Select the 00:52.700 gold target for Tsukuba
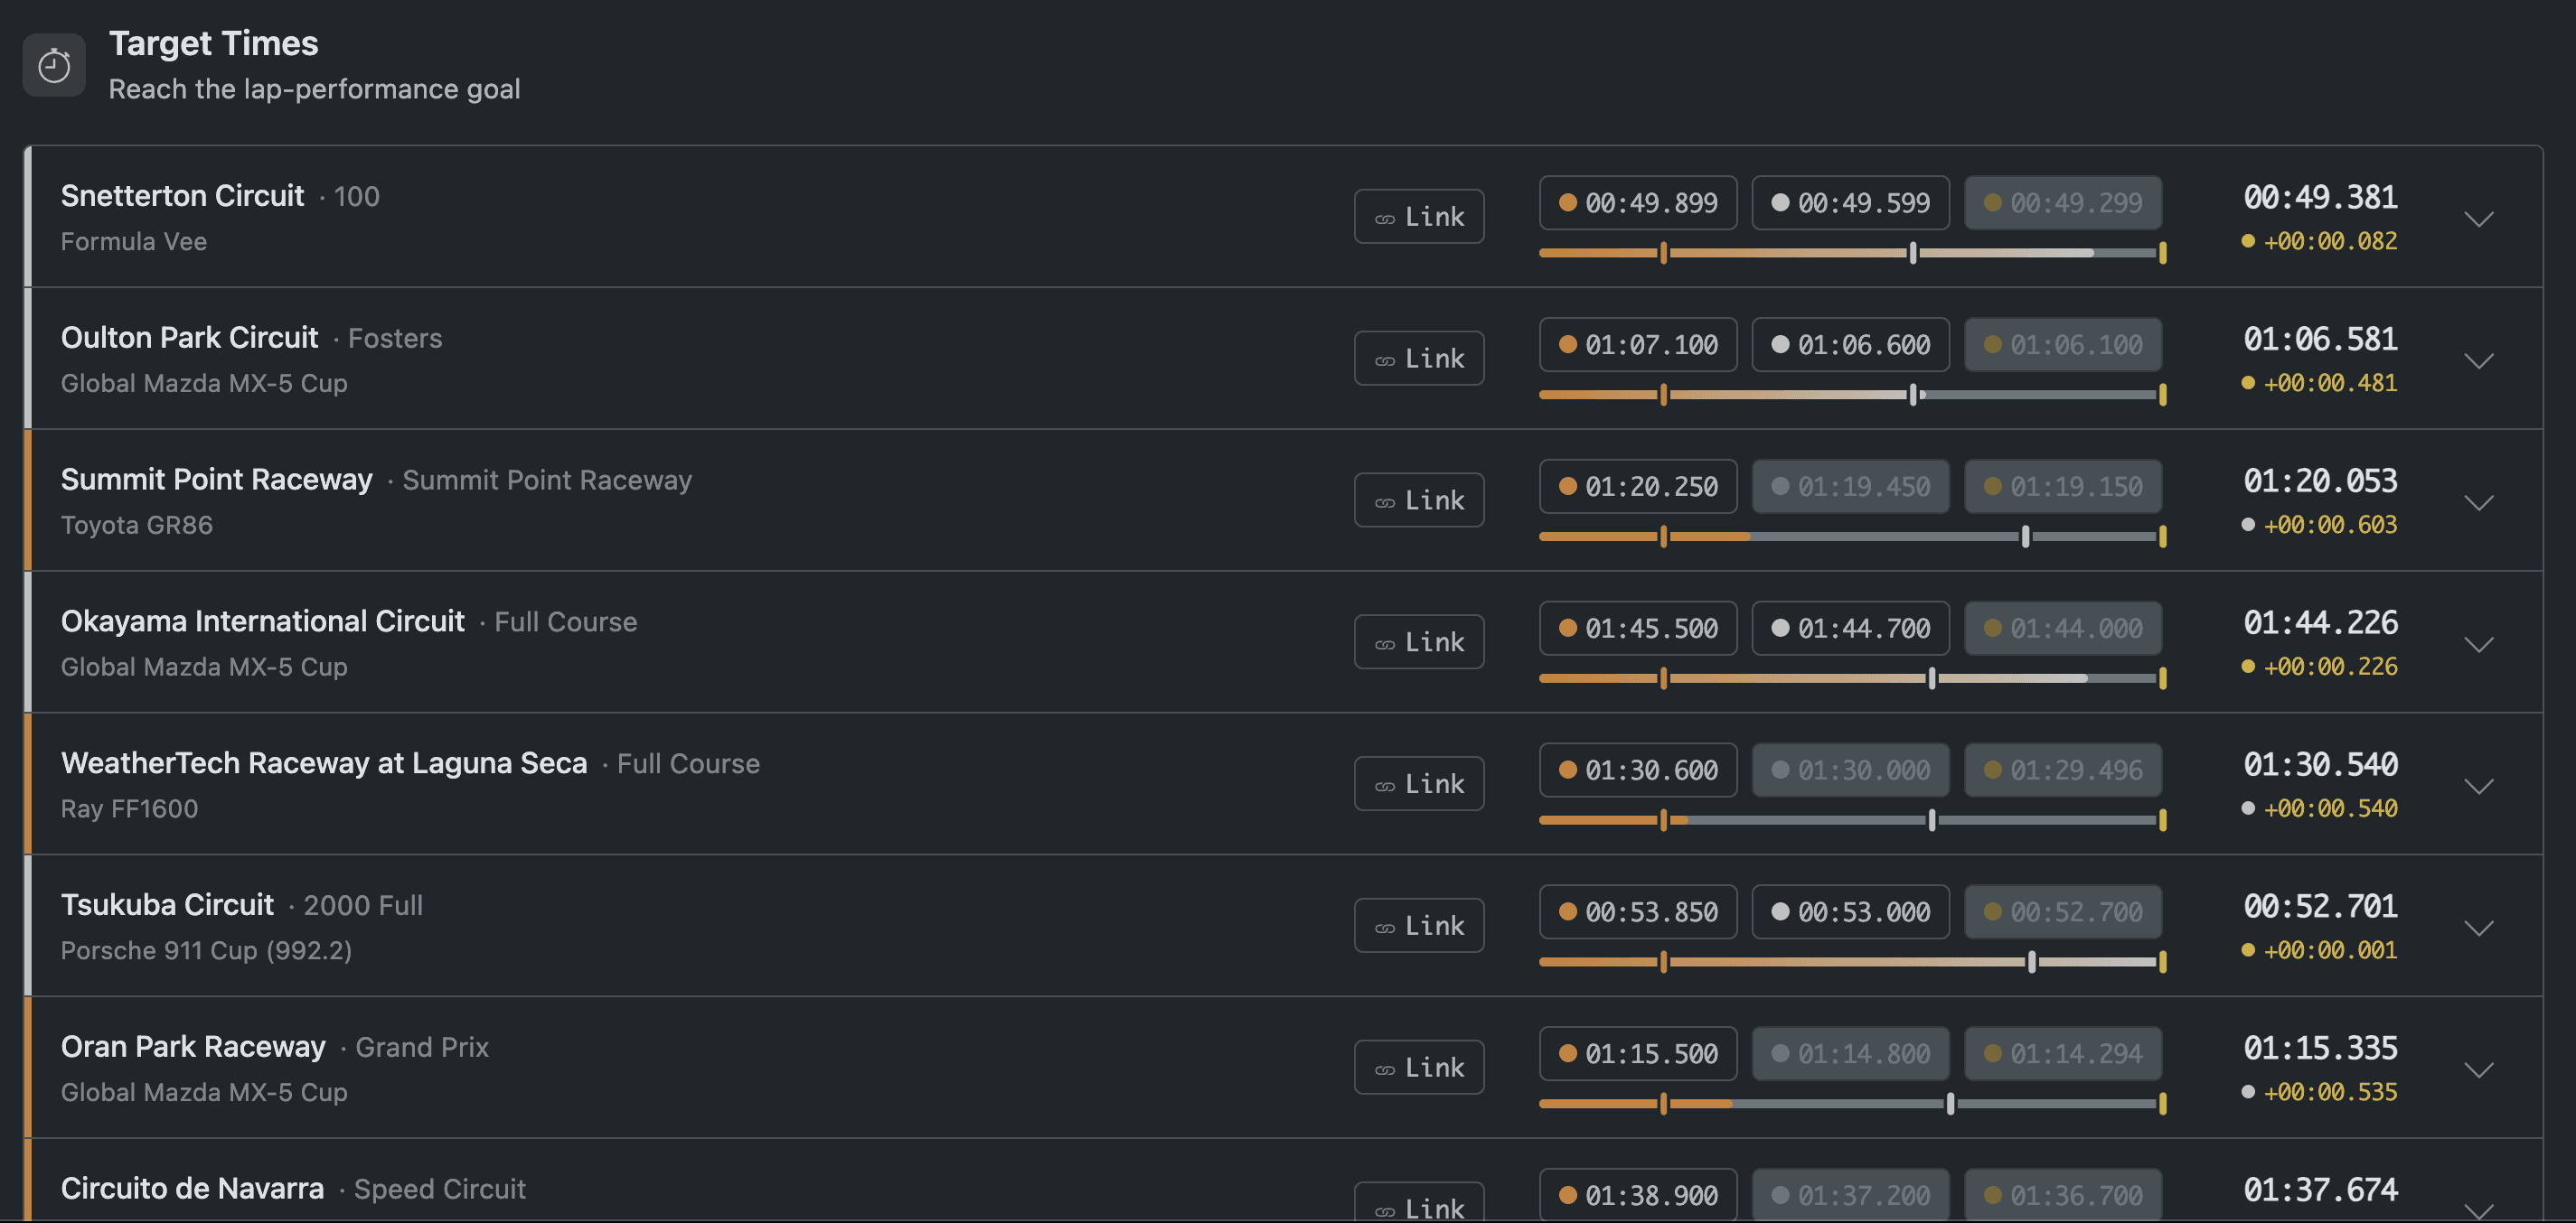This screenshot has width=2576, height=1223. point(2063,912)
